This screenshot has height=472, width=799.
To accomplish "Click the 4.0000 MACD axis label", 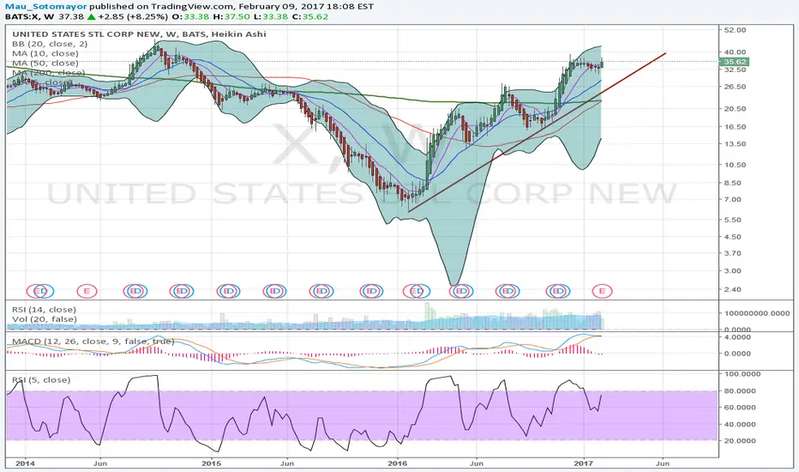I will point(736,337).
